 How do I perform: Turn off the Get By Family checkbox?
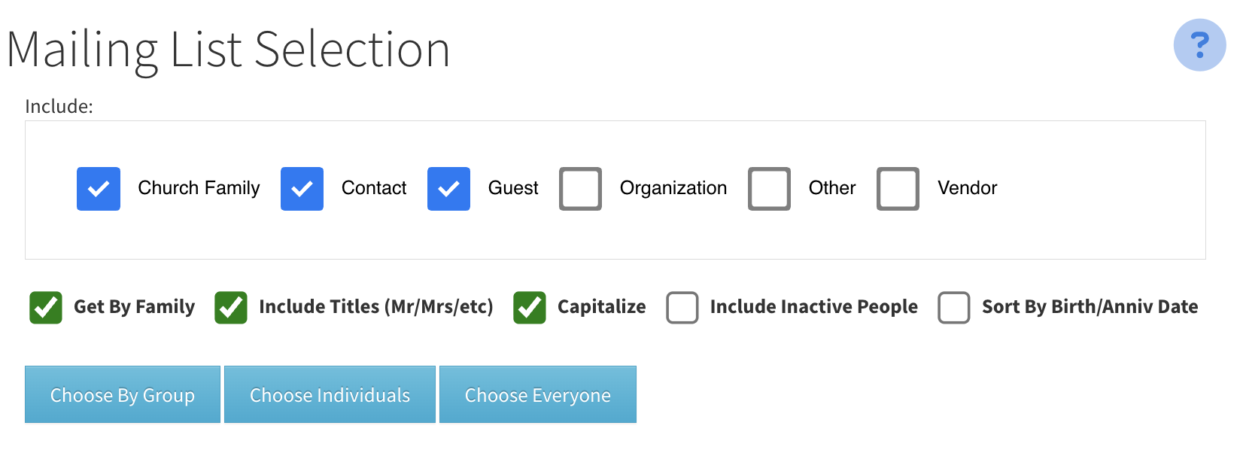click(x=46, y=308)
